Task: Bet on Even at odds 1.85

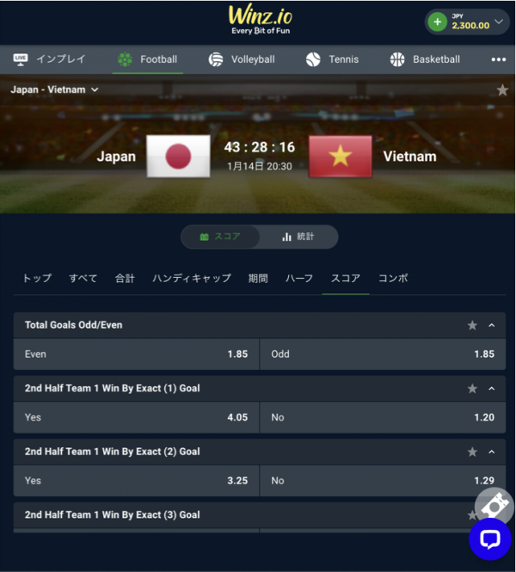Action: pyautogui.click(x=136, y=354)
